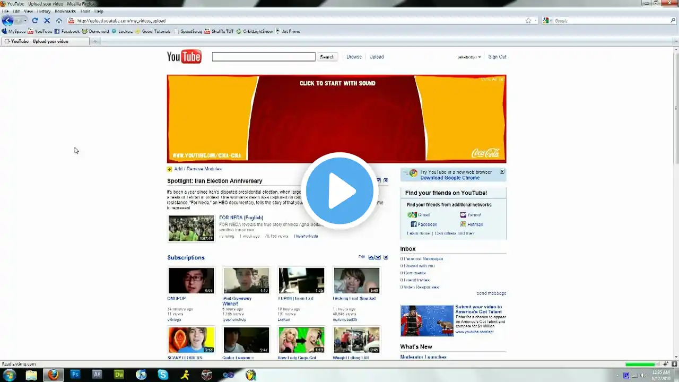Click the YouTube Search button

click(x=327, y=57)
